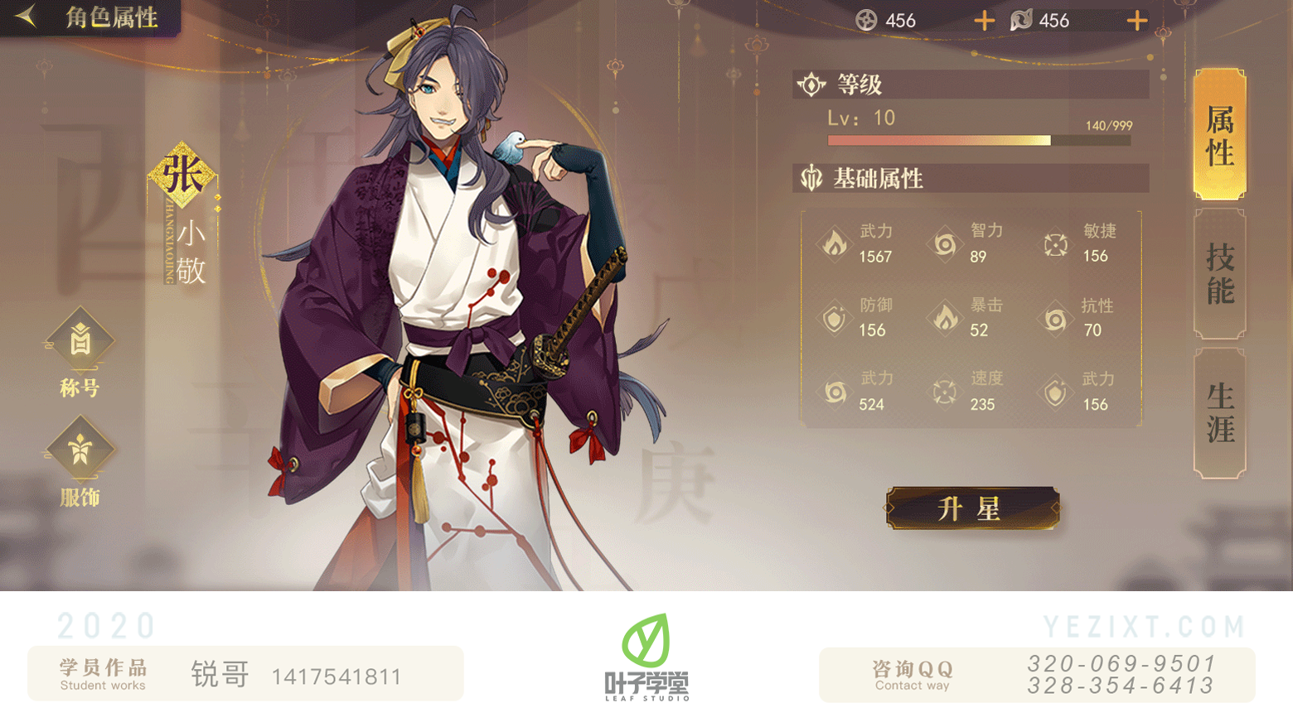Open the 称号 title icon
1293x722 pixels.
(x=80, y=339)
